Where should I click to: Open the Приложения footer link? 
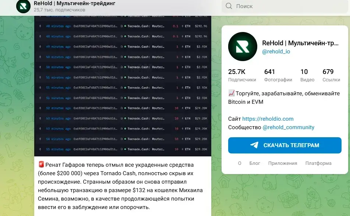click(x=283, y=163)
